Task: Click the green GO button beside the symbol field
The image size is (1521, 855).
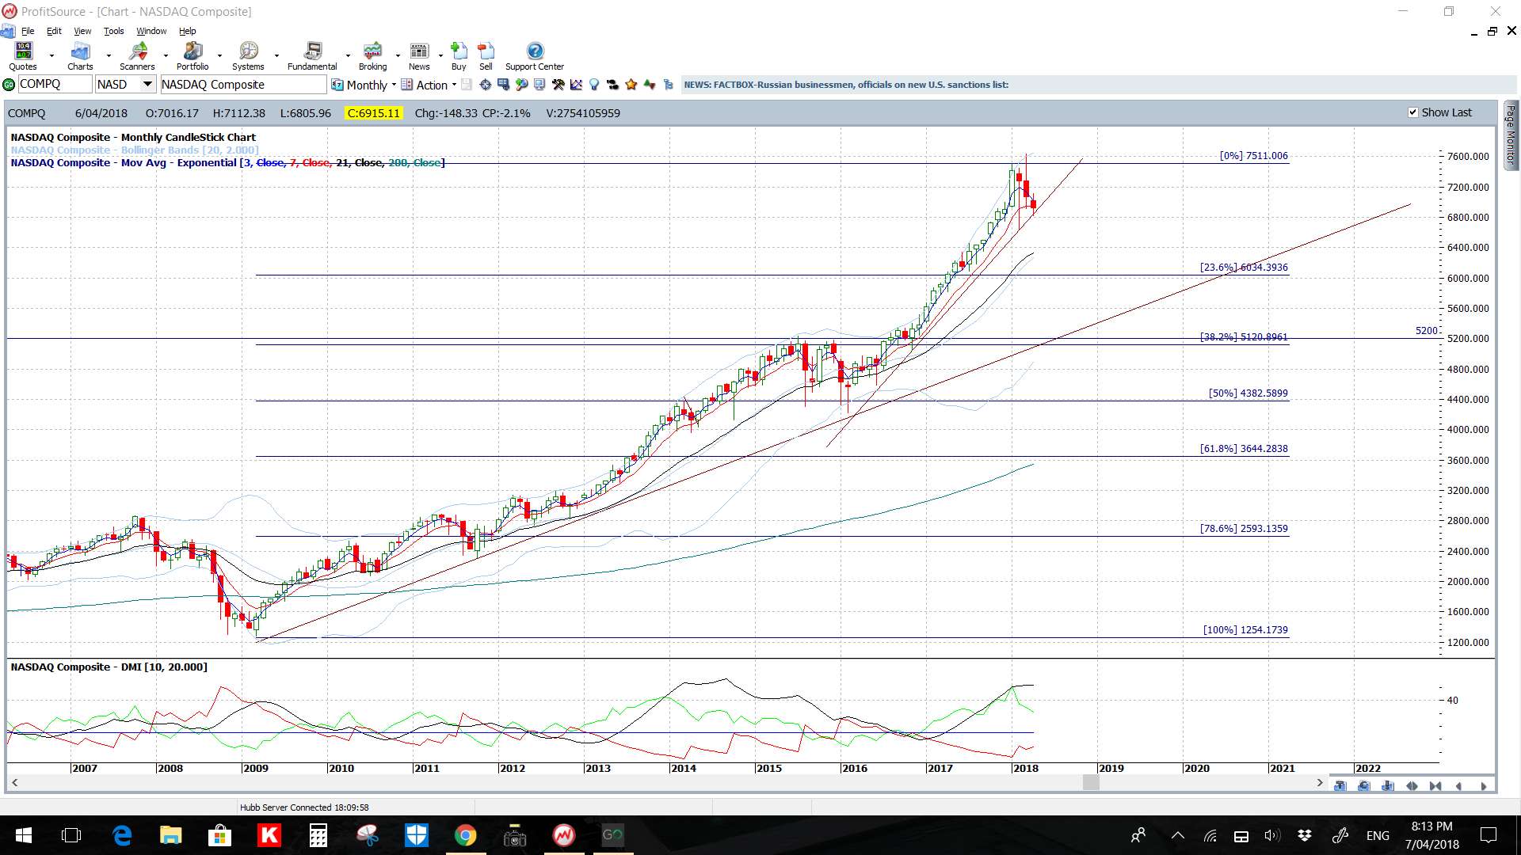Action: pyautogui.click(x=9, y=85)
